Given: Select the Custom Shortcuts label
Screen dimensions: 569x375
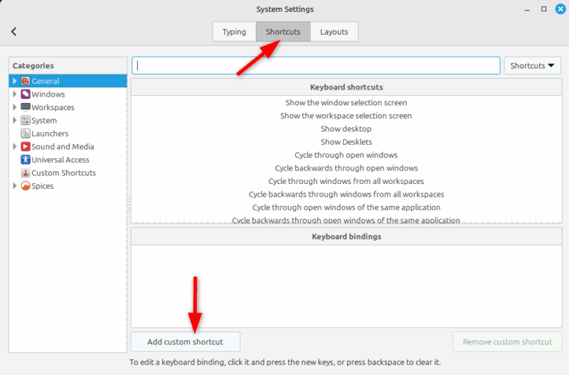Looking at the screenshot, I should [63, 173].
